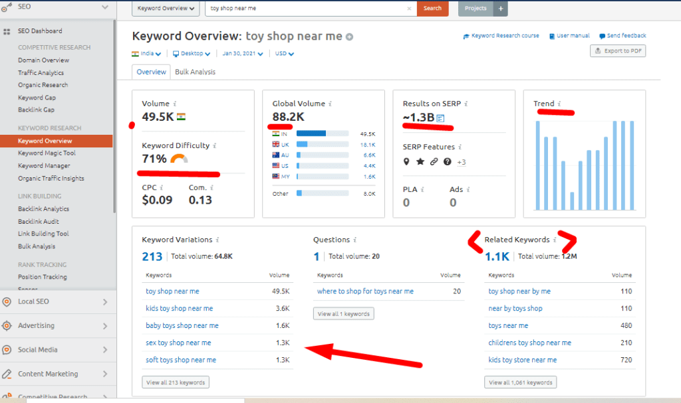681x403 pixels.
Task: Click View all 213 keywords button
Action: pyautogui.click(x=176, y=382)
